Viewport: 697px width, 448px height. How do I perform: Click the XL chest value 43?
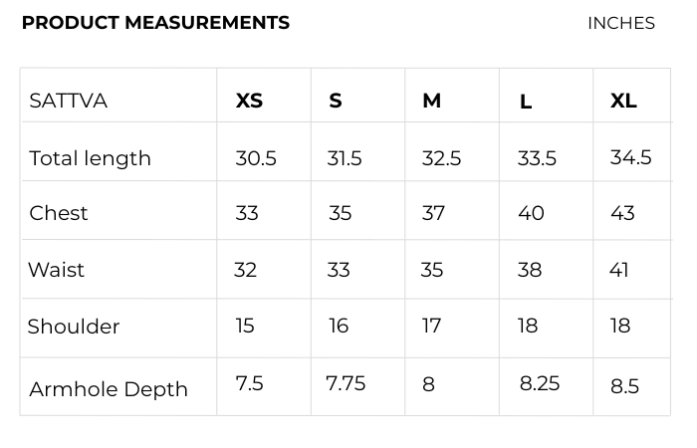tap(622, 213)
